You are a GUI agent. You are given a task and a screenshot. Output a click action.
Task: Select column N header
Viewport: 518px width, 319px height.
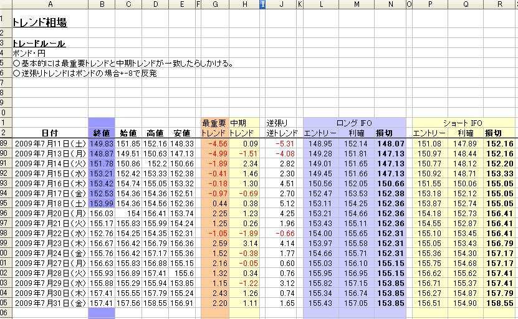[x=390, y=4]
